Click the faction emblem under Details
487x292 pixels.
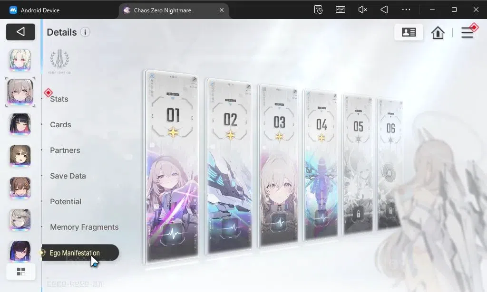click(59, 59)
